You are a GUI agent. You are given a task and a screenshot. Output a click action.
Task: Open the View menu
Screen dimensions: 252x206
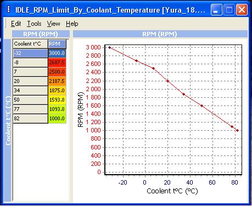(x=53, y=24)
